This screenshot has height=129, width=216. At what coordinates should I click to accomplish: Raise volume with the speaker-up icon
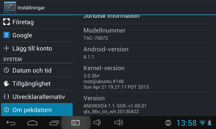pos(119,123)
